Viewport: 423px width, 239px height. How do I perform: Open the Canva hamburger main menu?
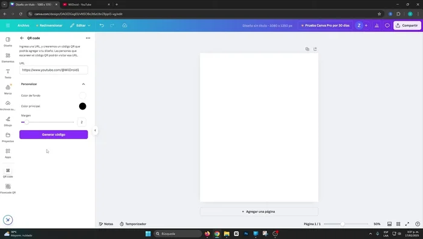point(8,25)
